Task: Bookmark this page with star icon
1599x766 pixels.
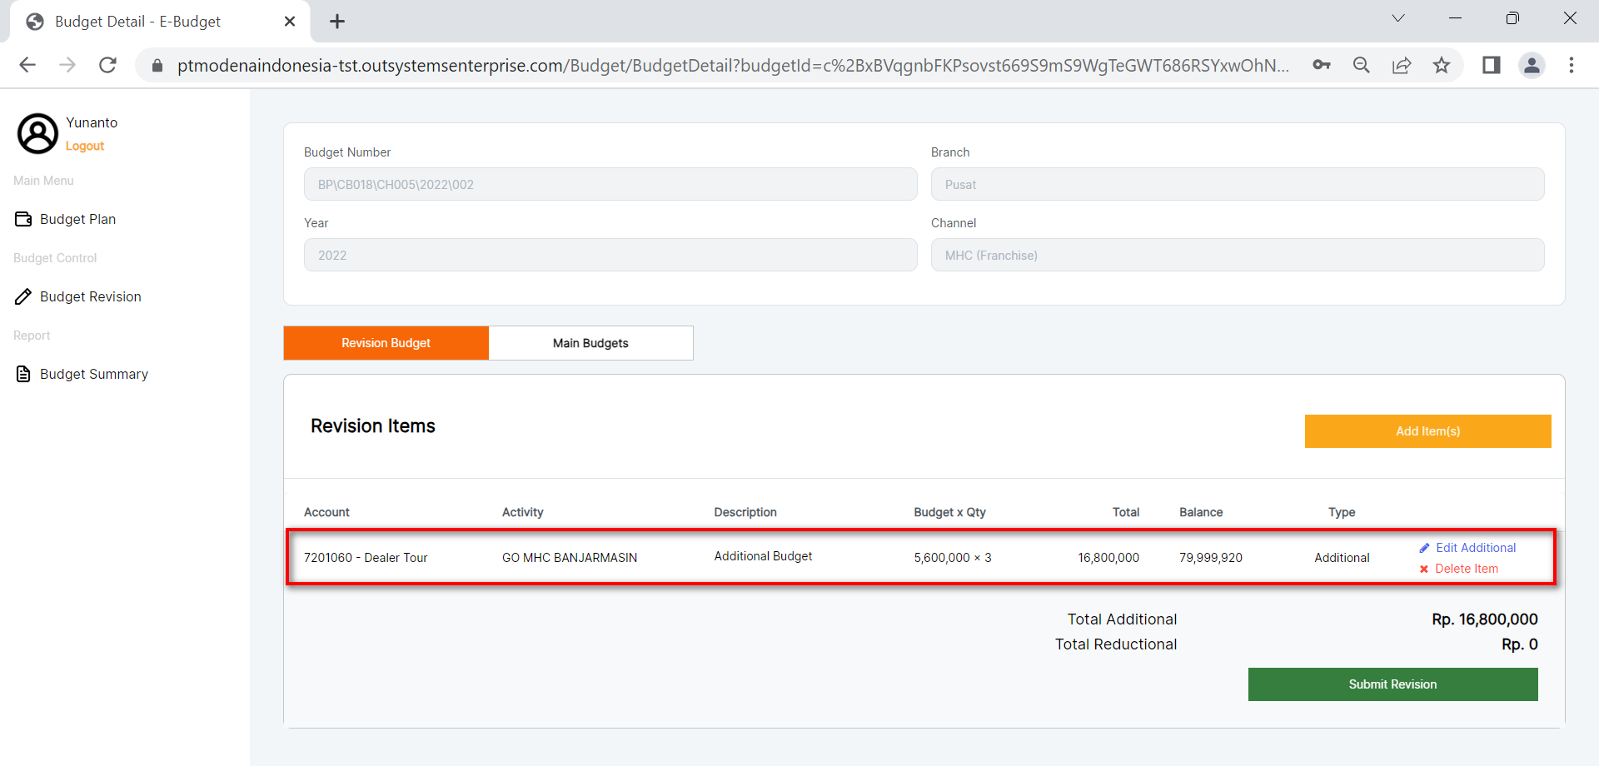Action: (x=1442, y=65)
